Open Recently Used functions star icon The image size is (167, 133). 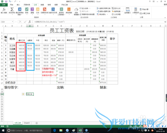20,11
